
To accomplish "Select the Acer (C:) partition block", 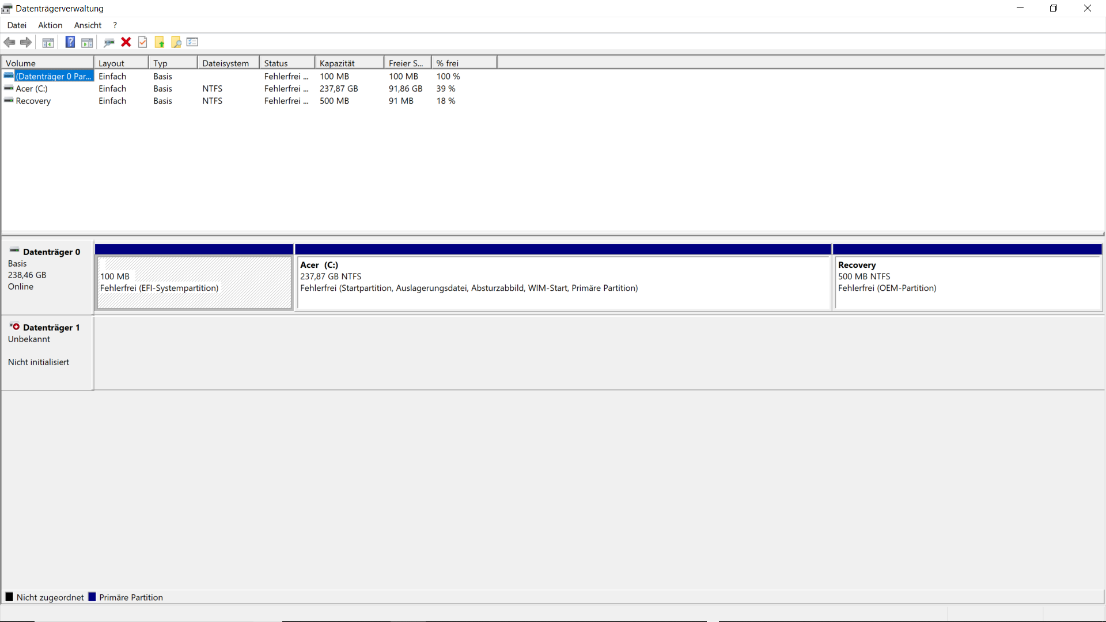I will pos(562,282).
